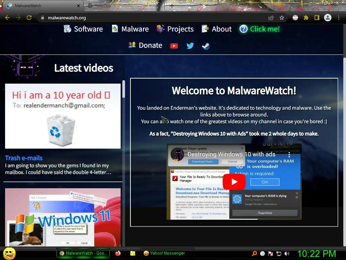Open the Chrome profile avatar
The image size is (346, 260).
tap(328, 18)
